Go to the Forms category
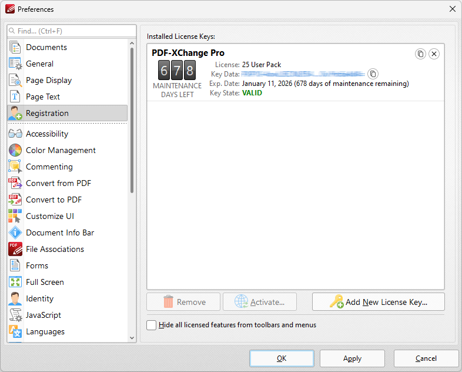This screenshot has width=462, height=372. pyautogui.click(x=68, y=265)
